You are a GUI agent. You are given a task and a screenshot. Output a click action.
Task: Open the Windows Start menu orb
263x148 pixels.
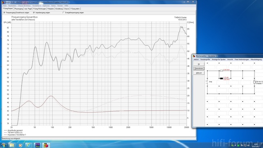coord(4,145)
